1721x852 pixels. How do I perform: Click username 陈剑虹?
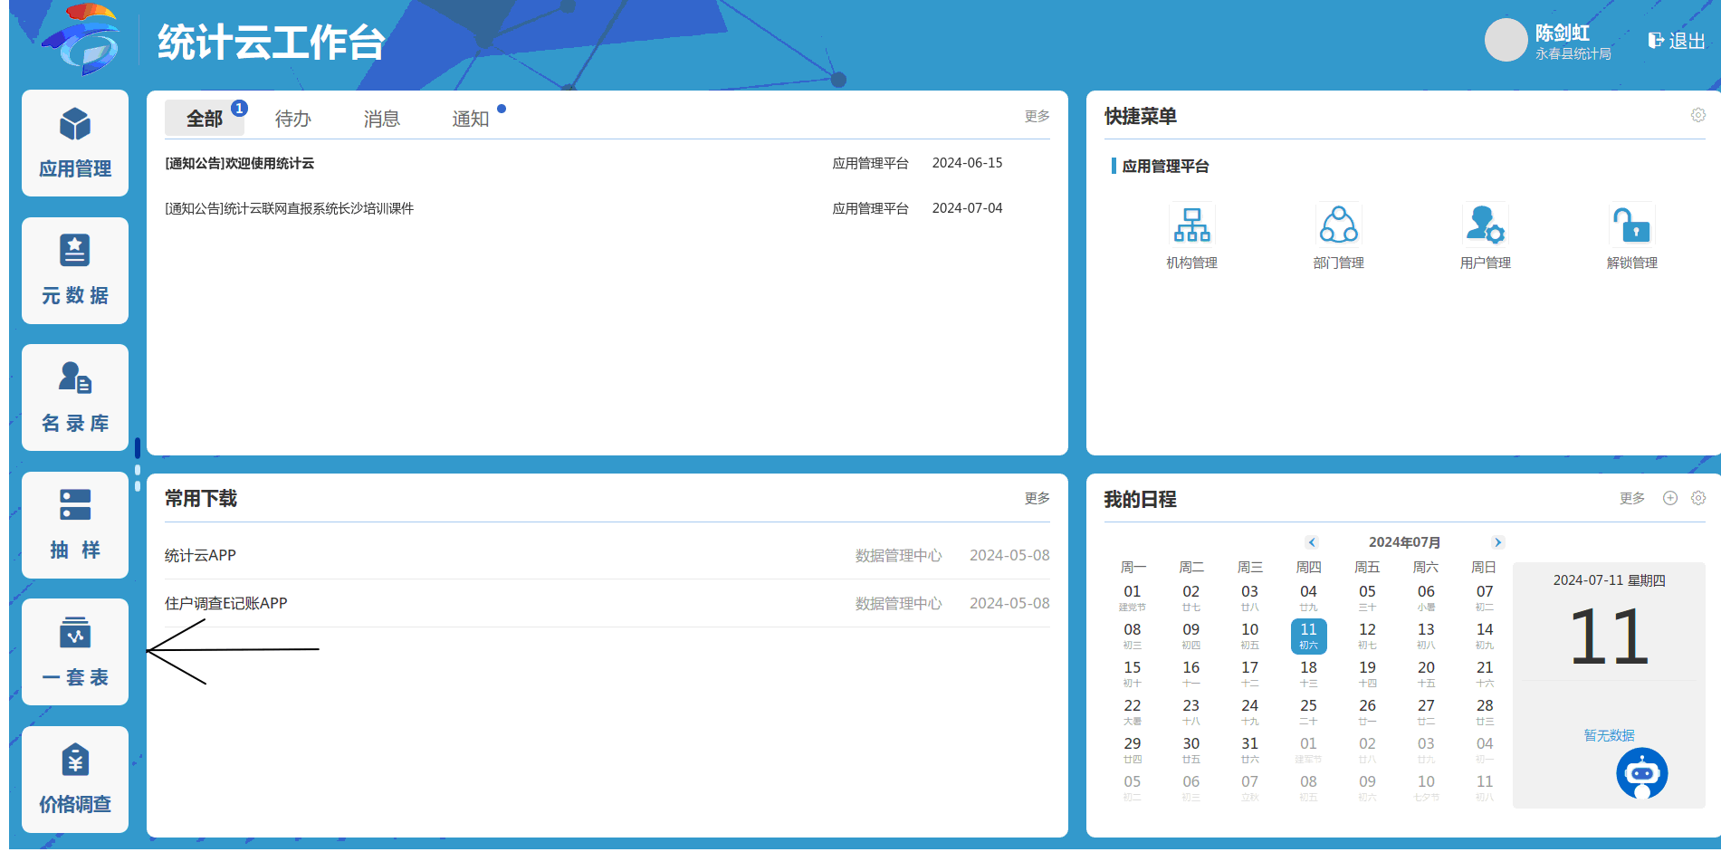click(x=1563, y=33)
